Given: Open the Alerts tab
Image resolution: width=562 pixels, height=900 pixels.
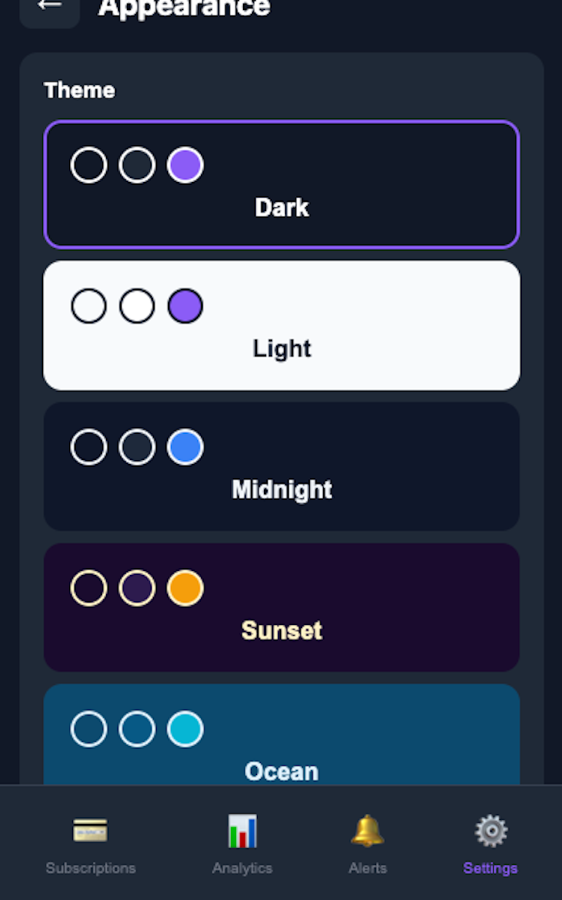Looking at the screenshot, I should tap(367, 844).
